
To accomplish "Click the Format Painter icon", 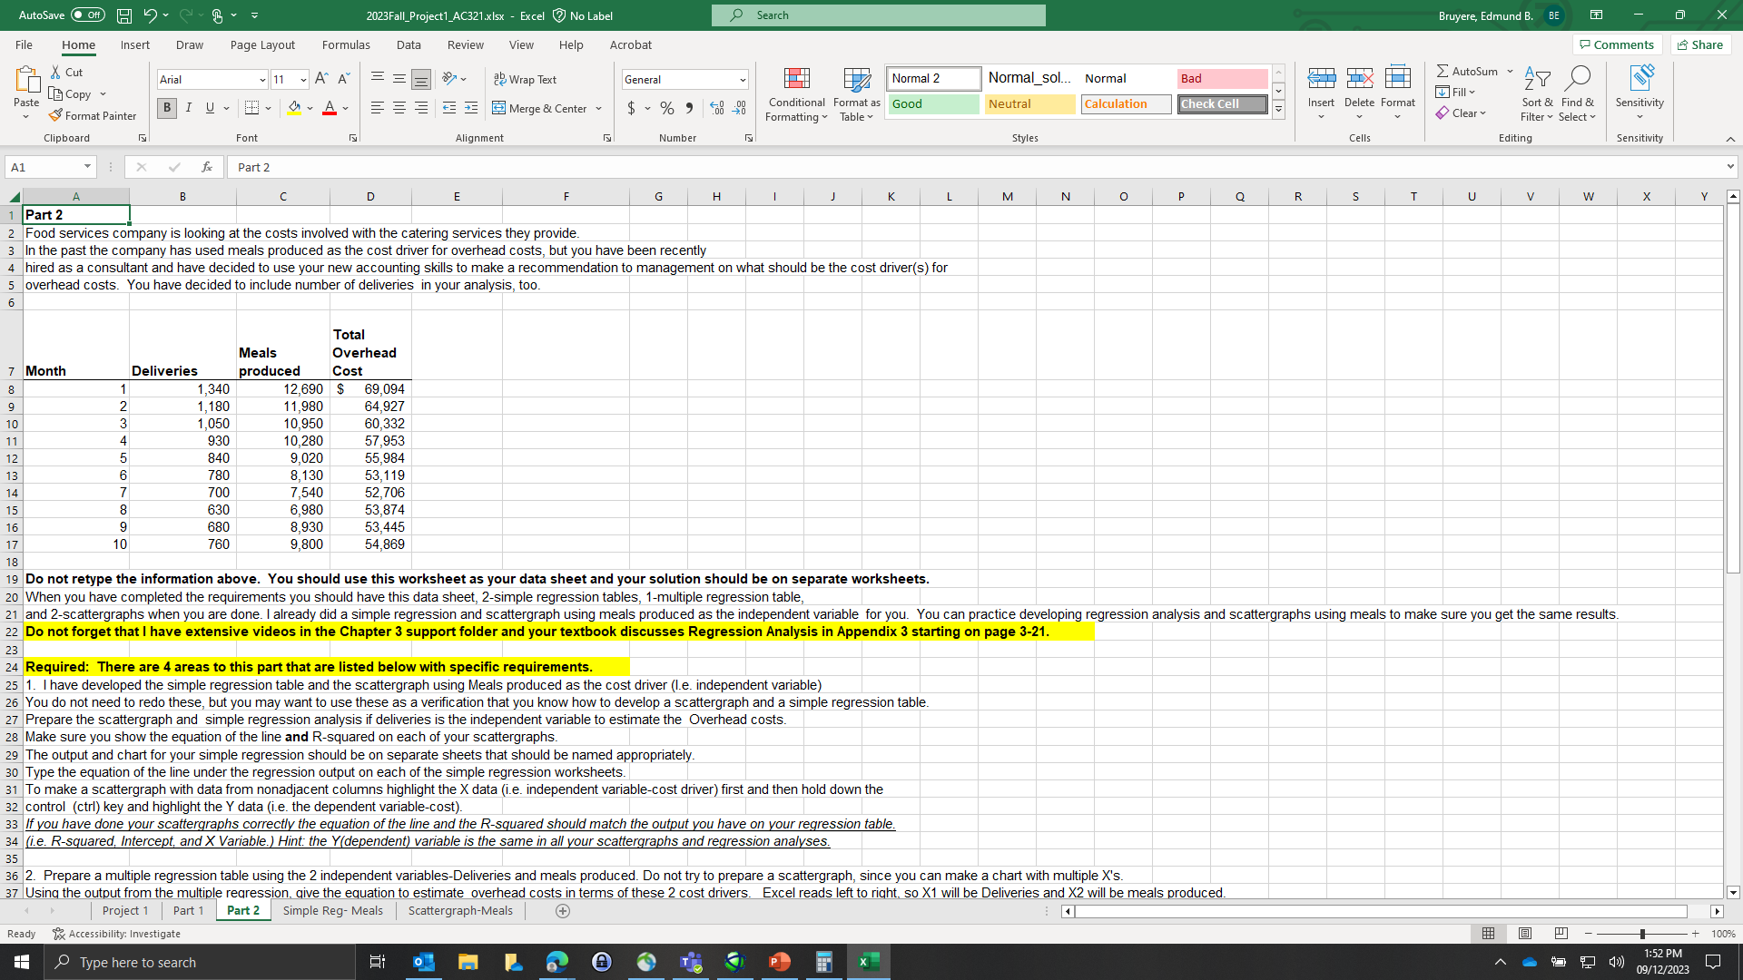I will pos(56,115).
